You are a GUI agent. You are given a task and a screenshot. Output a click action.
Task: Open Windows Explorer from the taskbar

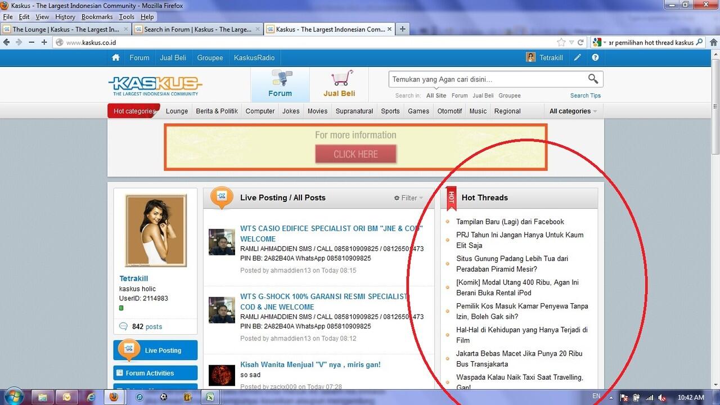pyautogui.click(x=42, y=397)
